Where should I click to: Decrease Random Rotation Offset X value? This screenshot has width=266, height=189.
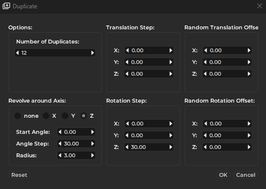pos(206,124)
